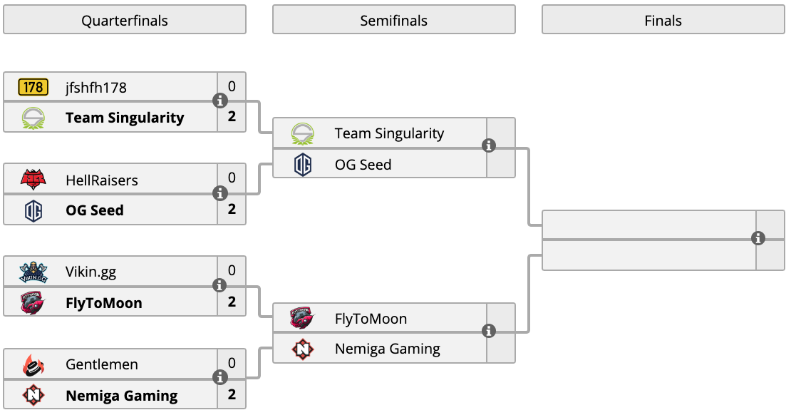Click the empty top Finals team slot
Image resolution: width=791 pixels, height=415 pixels.
click(x=649, y=224)
